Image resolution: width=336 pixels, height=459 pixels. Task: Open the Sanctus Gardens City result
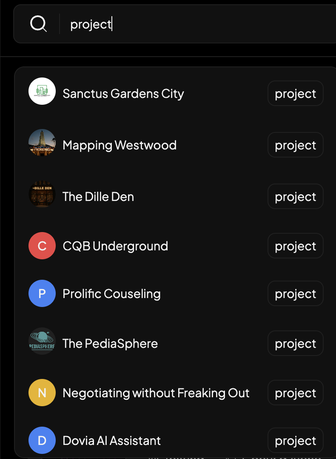tap(123, 94)
